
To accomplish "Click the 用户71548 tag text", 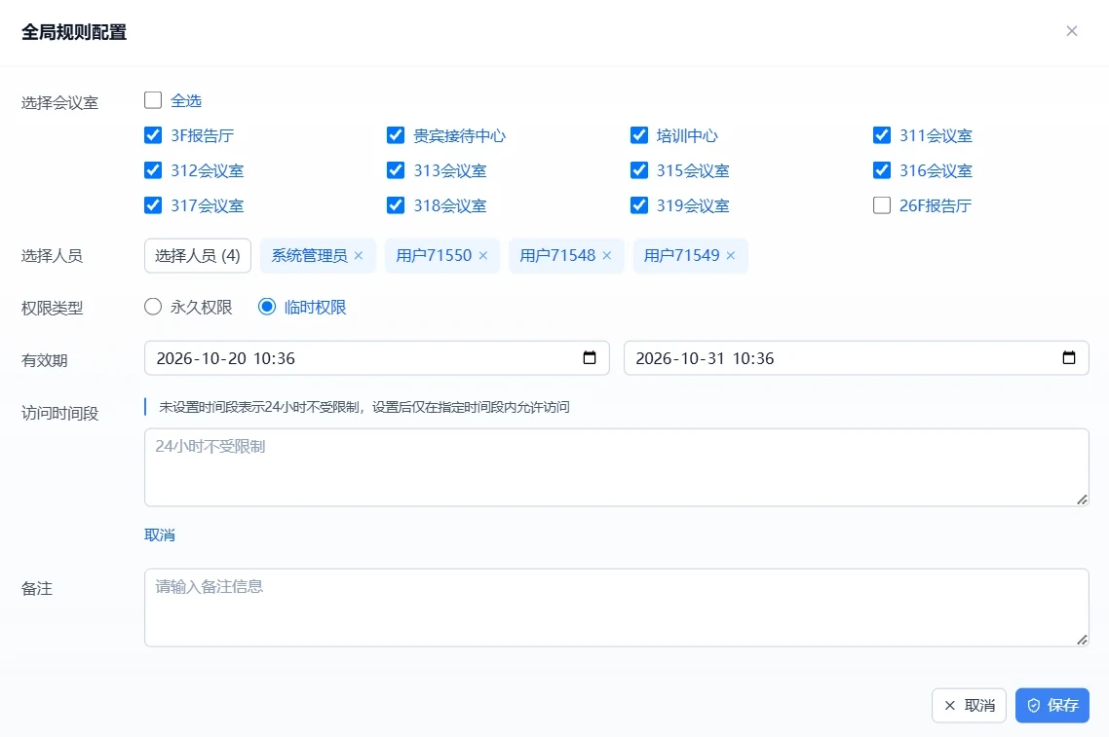I will click(557, 256).
